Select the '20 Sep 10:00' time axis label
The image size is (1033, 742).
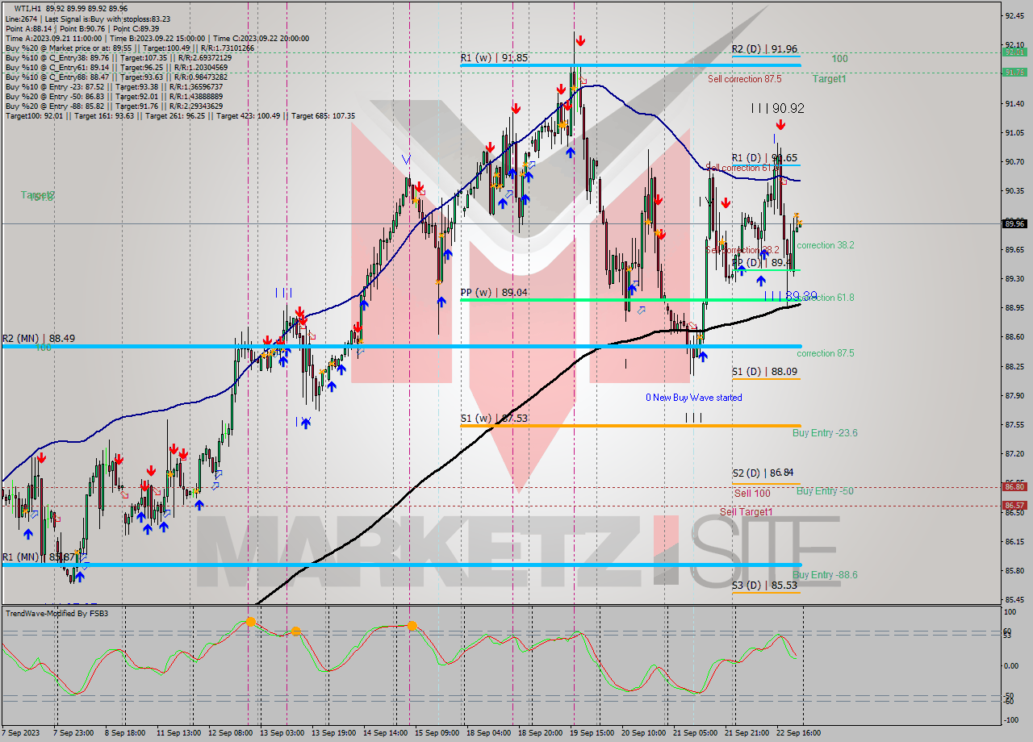pos(643,733)
